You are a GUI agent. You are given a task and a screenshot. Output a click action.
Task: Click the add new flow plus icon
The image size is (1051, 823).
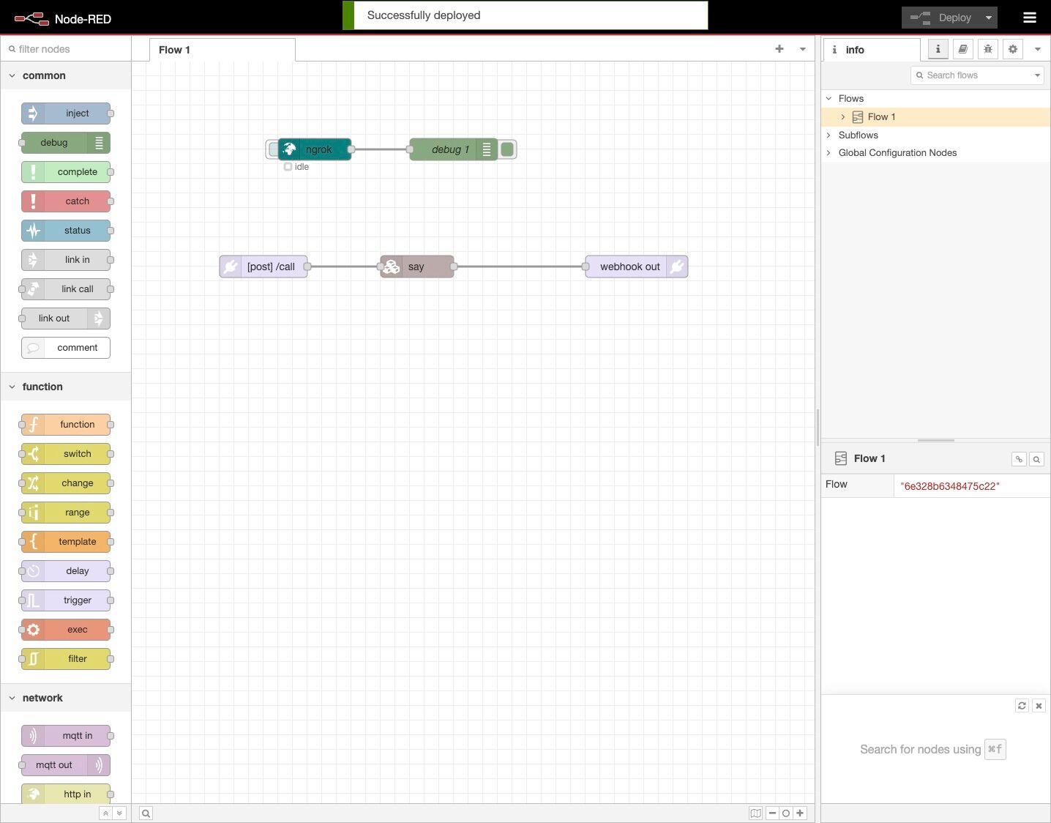(779, 49)
